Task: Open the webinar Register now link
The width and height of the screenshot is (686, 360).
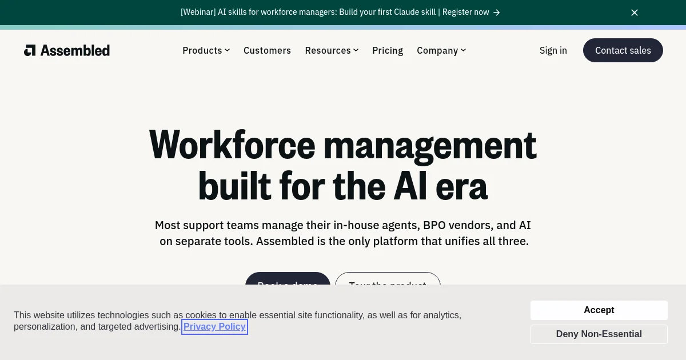Action: click(x=340, y=12)
